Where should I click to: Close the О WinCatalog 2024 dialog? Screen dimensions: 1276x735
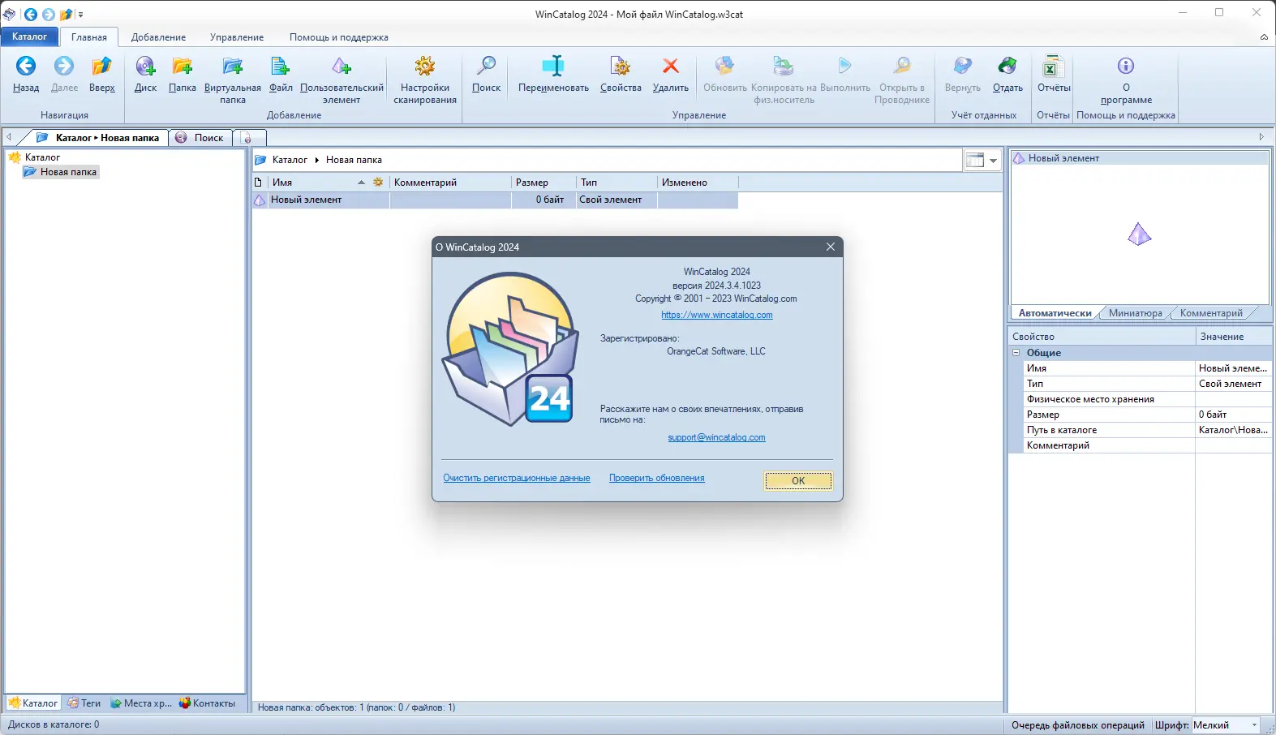point(831,247)
